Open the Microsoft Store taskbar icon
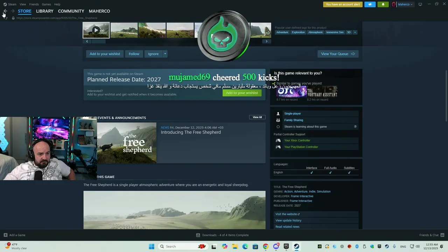This screenshot has width=448, height=252. [255, 246]
